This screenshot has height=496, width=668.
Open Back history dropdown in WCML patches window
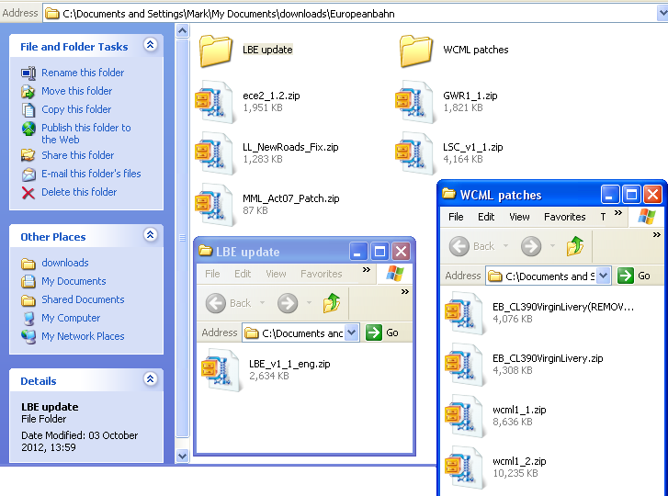pyautogui.click(x=506, y=246)
